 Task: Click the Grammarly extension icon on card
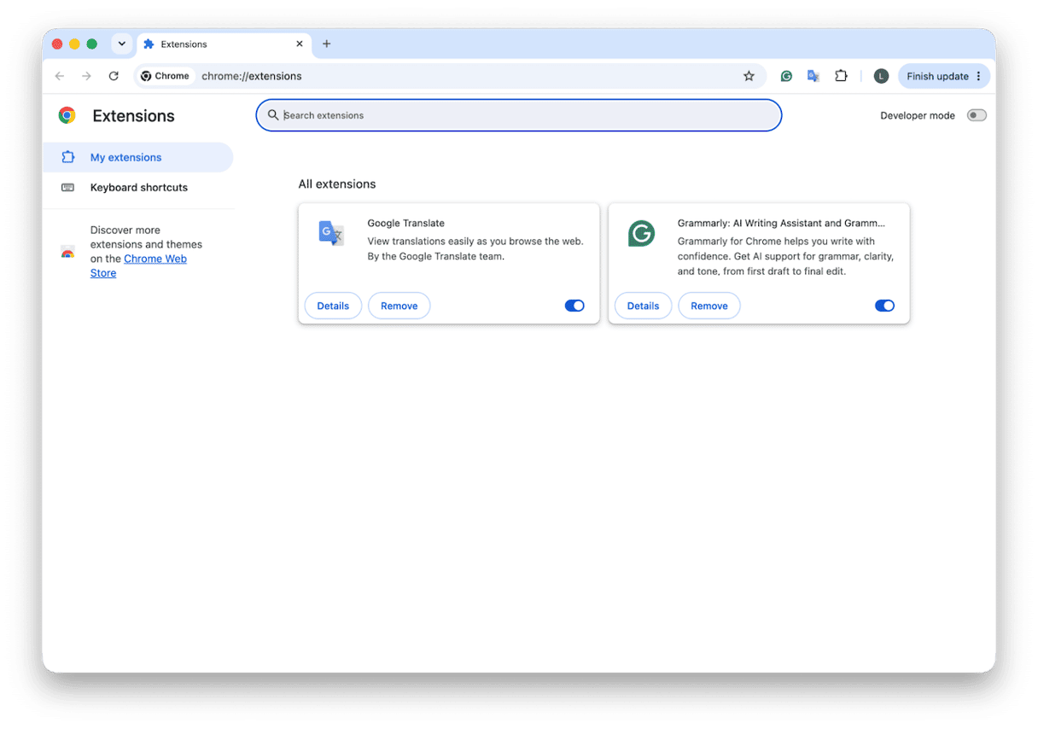click(x=641, y=233)
